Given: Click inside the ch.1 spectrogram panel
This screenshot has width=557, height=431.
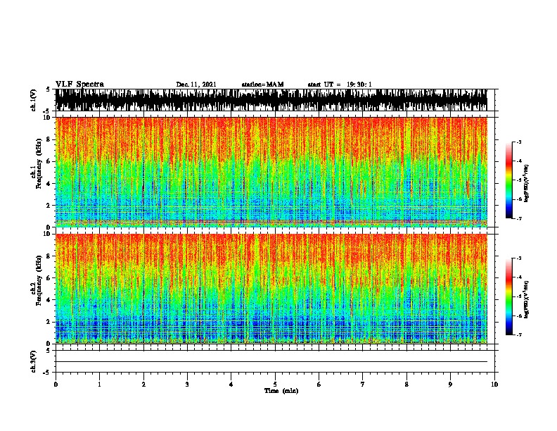Looking at the screenshot, I should pos(271,172).
